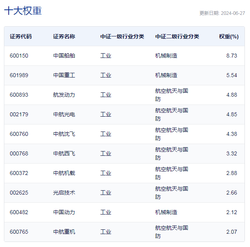
Task: Select stock code 600372
Action: (19, 173)
